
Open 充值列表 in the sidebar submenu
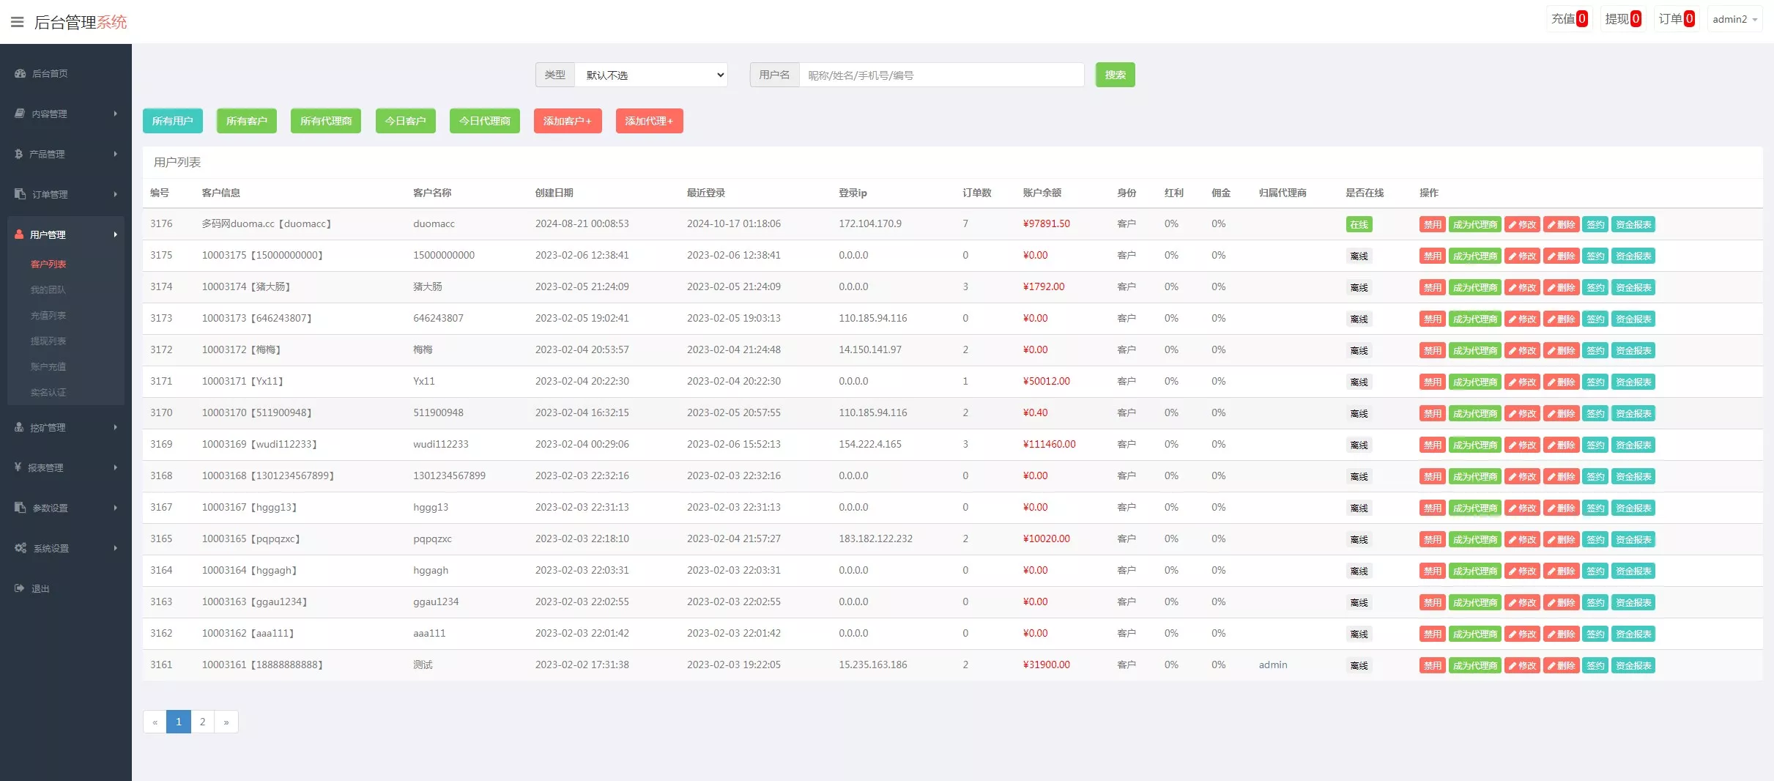click(48, 315)
